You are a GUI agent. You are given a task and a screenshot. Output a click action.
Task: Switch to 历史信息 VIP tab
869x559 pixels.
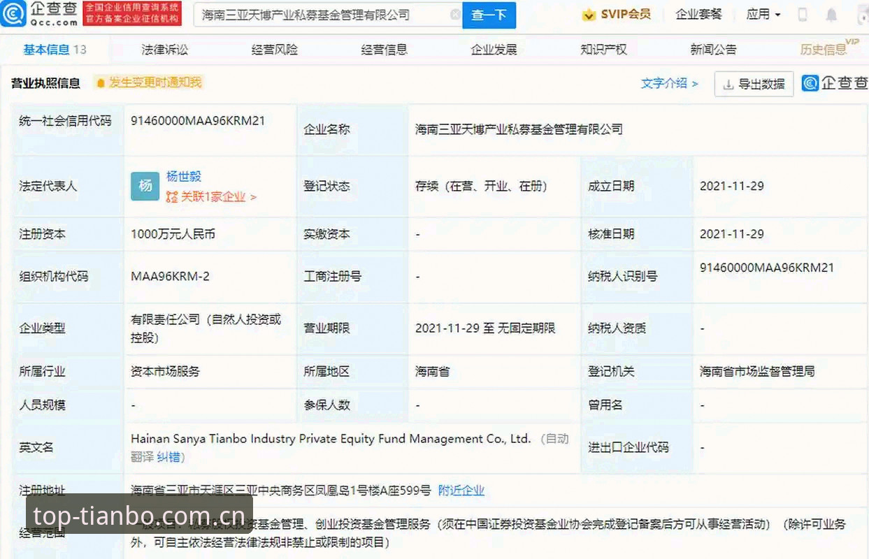point(828,48)
